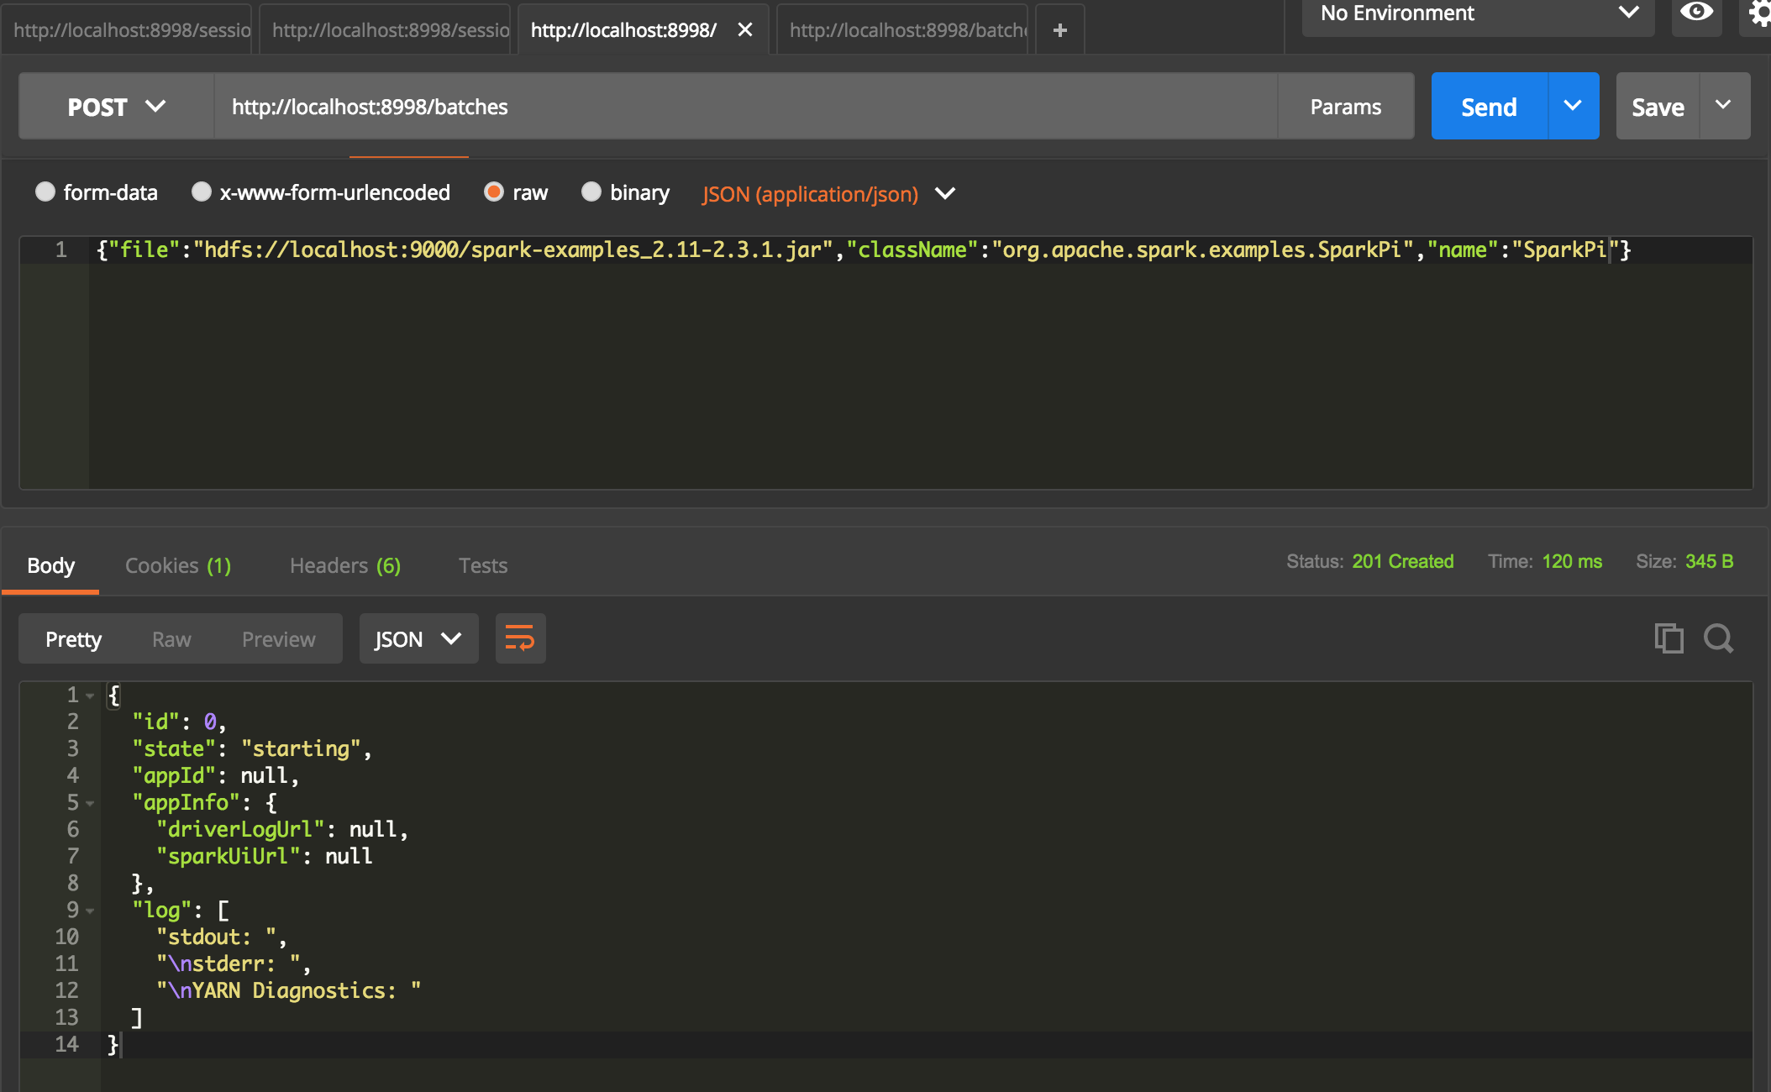1771x1092 pixels.
Task: Click the 120 ms response time value
Action: pyautogui.click(x=1572, y=561)
